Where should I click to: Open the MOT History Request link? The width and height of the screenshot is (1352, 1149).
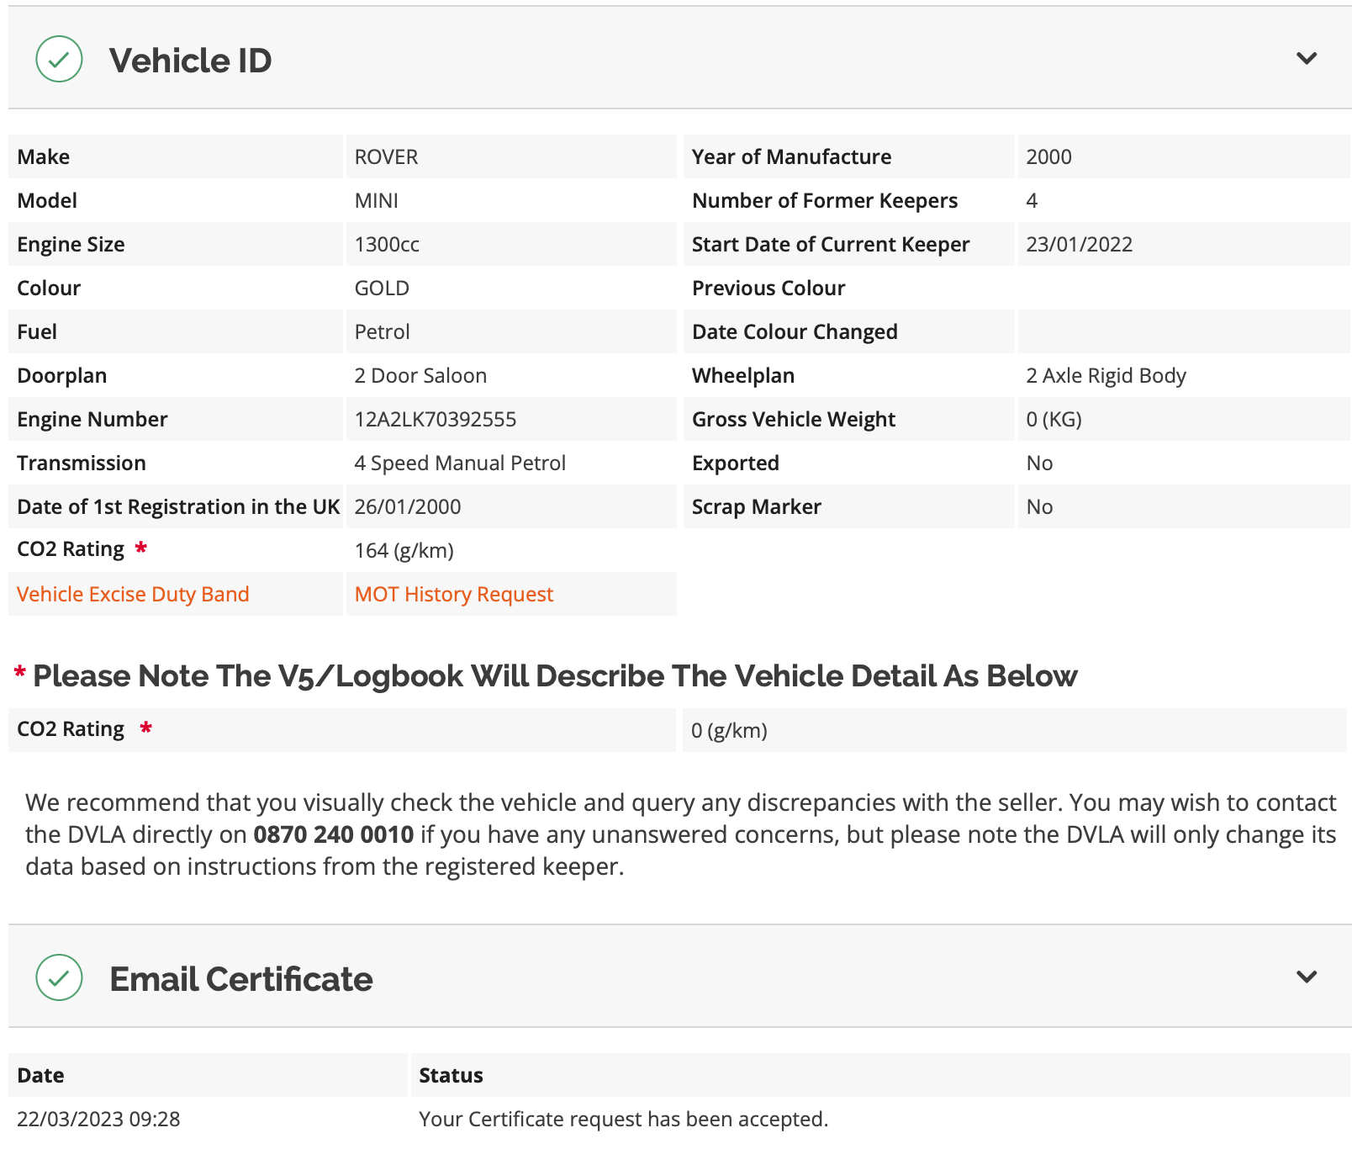(x=454, y=594)
